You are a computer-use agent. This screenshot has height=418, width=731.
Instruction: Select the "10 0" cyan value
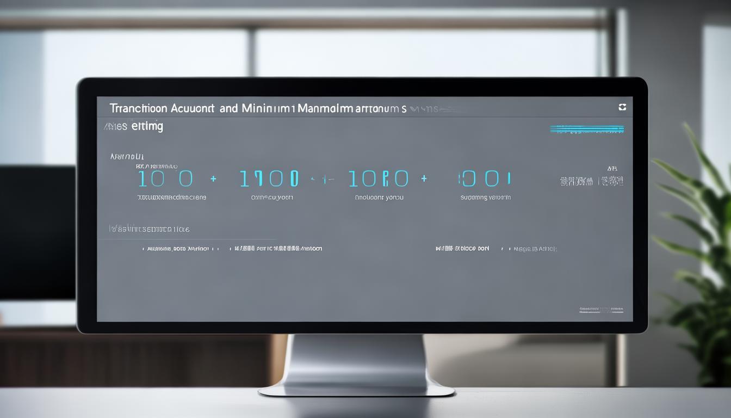165,179
